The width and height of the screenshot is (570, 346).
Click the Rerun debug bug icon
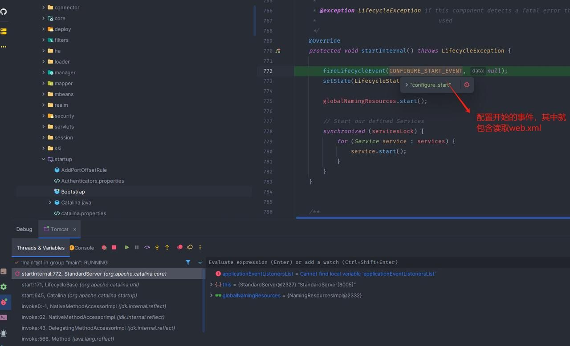pyautogui.click(x=104, y=247)
